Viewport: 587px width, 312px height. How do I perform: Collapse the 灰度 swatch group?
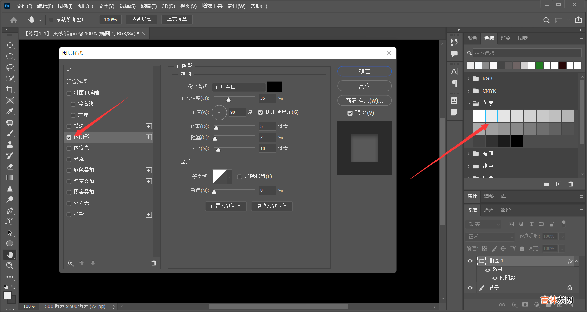coord(468,103)
